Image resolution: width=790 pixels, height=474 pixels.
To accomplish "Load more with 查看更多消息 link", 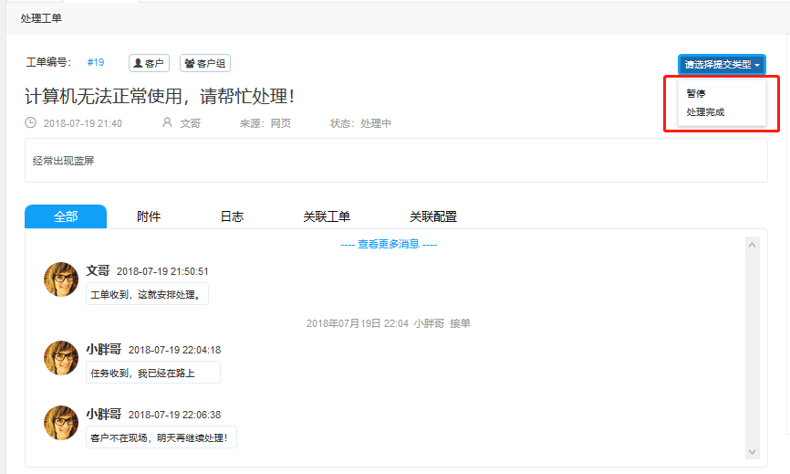I will 389,244.
